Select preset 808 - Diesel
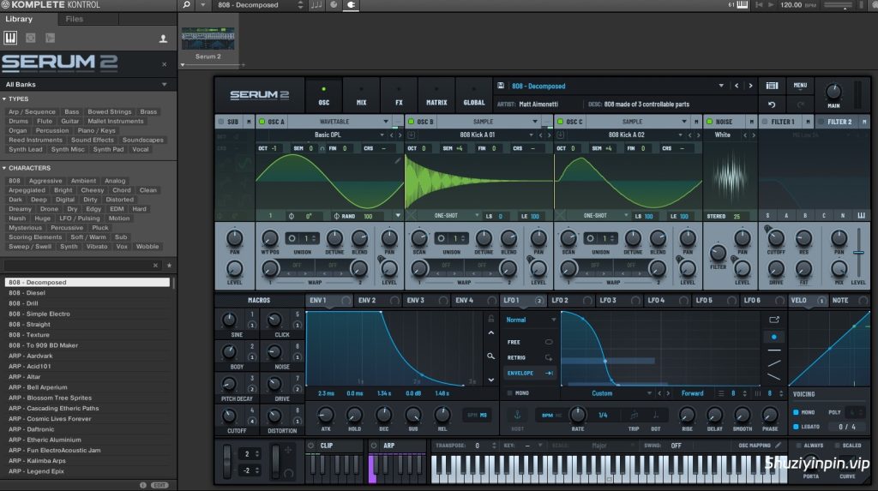878x491 pixels. [x=87, y=293]
